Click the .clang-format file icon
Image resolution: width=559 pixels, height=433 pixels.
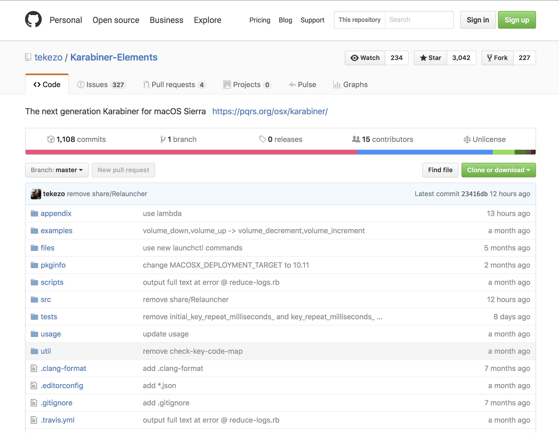click(x=34, y=368)
